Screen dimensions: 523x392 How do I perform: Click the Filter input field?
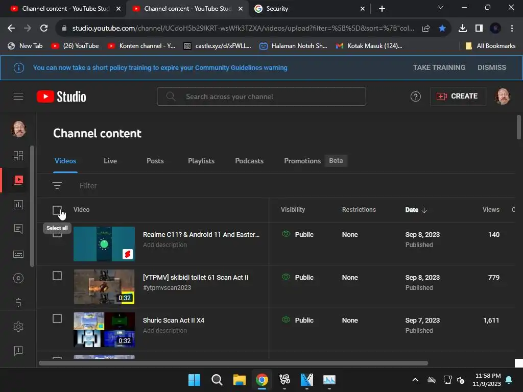click(88, 185)
